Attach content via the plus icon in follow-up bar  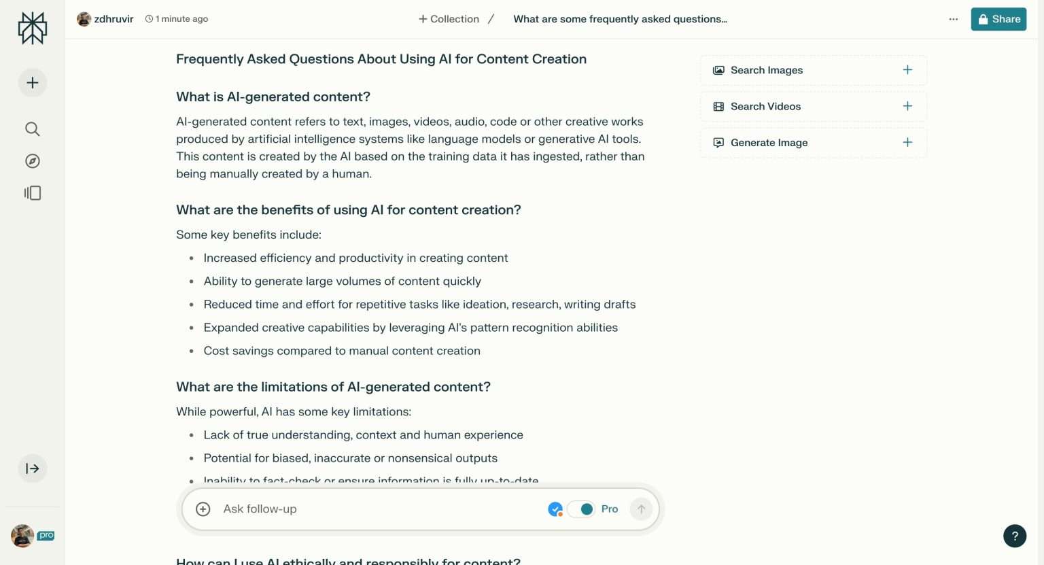point(203,509)
